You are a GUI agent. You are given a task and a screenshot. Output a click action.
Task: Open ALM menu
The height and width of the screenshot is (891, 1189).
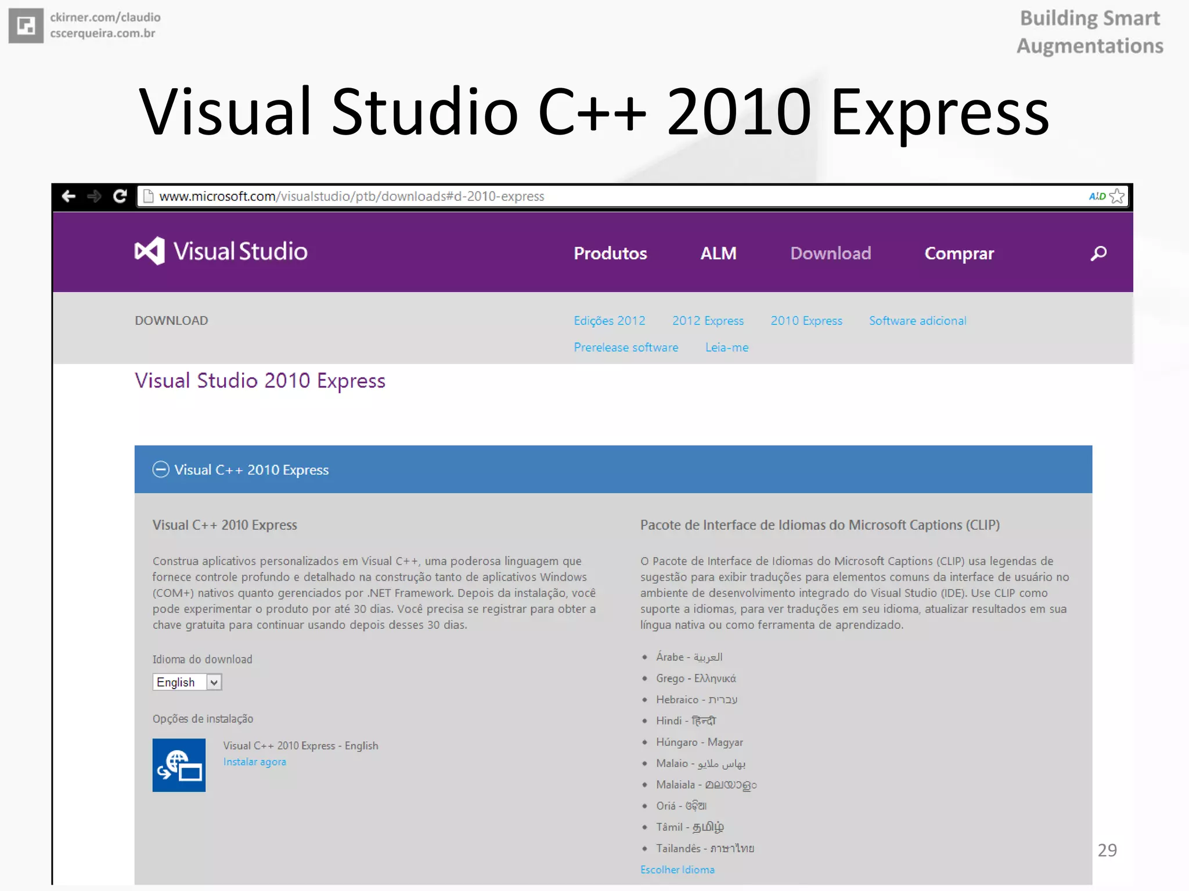point(718,253)
